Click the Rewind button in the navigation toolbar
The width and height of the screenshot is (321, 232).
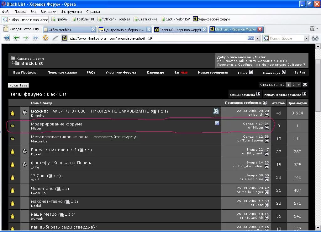pos(6,38)
